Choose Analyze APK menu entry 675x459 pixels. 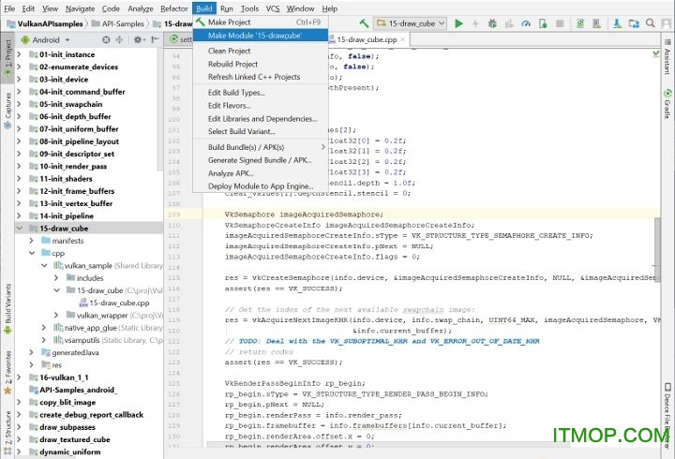point(261,173)
